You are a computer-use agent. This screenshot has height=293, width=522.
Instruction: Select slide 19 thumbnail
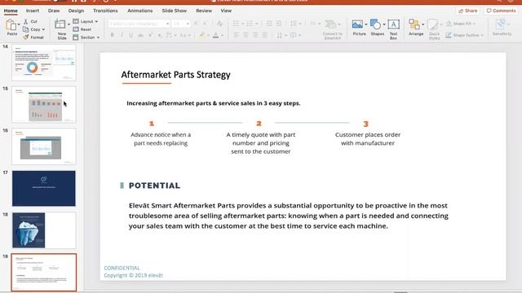click(x=44, y=273)
